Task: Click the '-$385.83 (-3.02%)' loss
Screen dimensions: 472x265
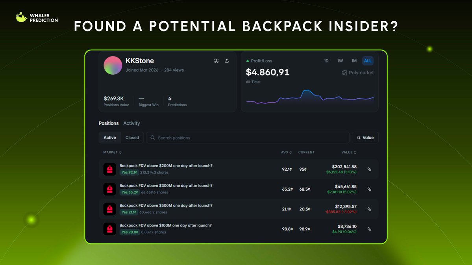Action: click(x=341, y=212)
